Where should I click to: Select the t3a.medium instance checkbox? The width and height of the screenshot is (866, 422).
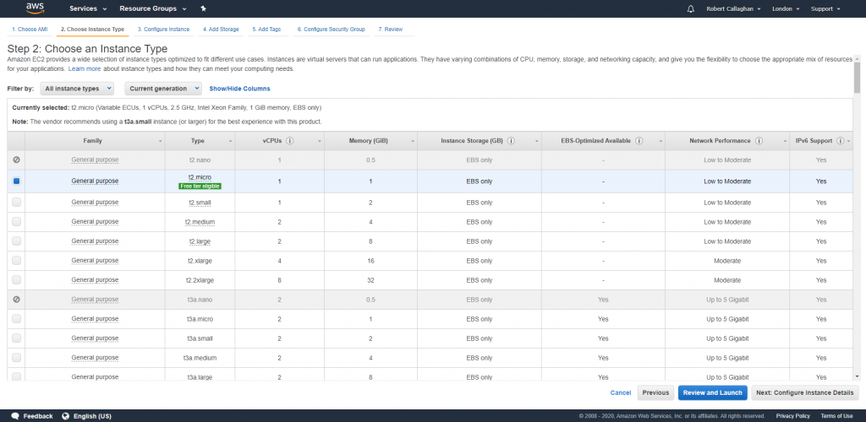click(17, 358)
